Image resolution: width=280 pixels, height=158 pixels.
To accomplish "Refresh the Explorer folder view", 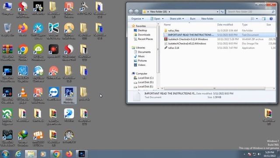I will 222,12.
